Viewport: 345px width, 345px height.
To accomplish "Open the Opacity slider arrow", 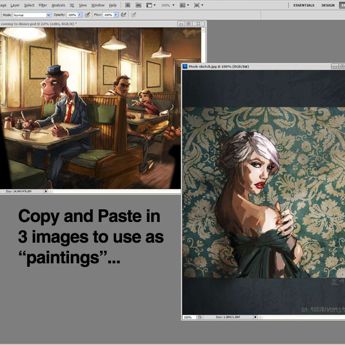I will [x=80, y=15].
